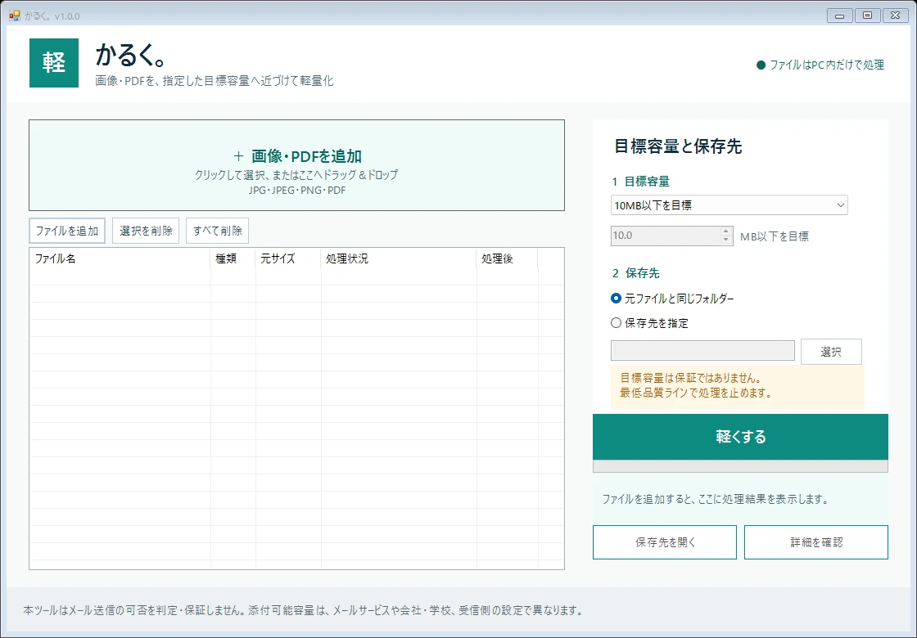Screen dimensions: 917x638
Task: Click the title bar app icon
Action: coord(15,16)
